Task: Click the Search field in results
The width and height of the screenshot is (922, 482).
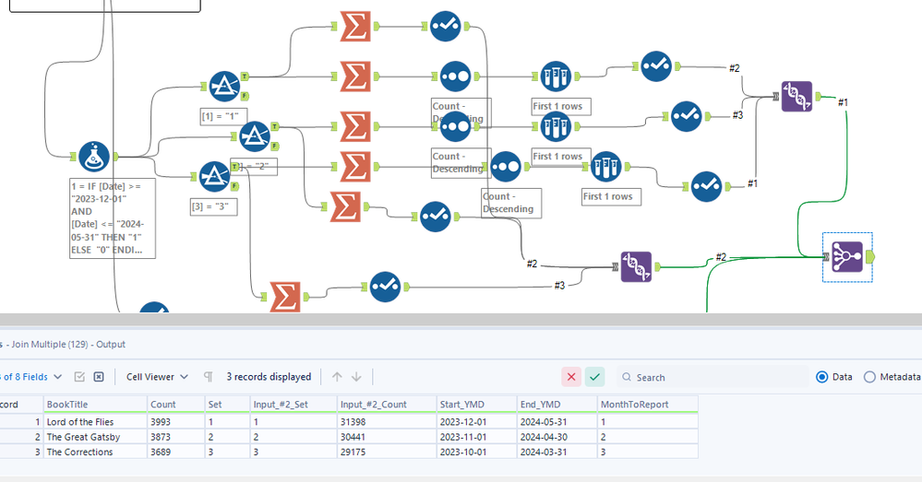Action: [x=712, y=377]
